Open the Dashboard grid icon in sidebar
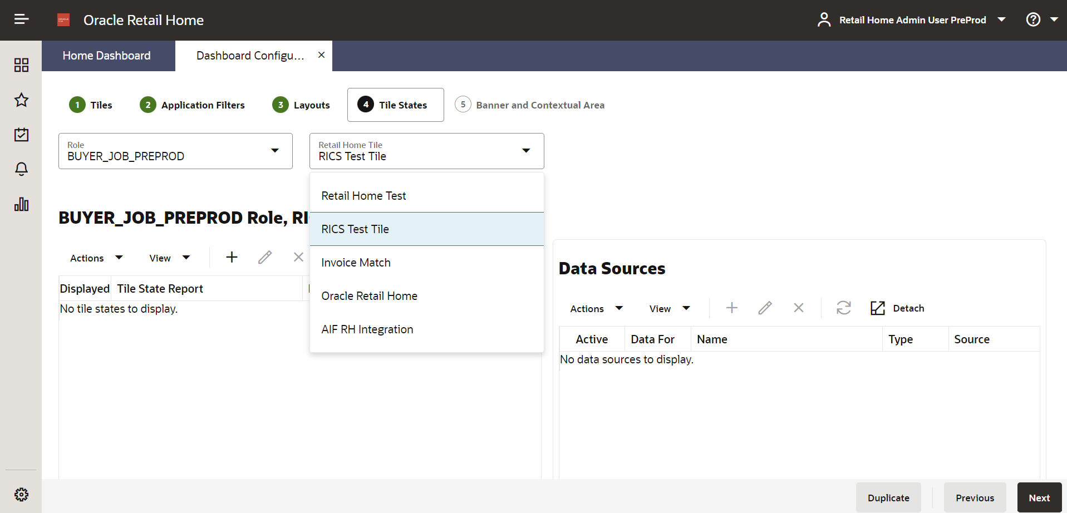1067x513 pixels. point(21,65)
